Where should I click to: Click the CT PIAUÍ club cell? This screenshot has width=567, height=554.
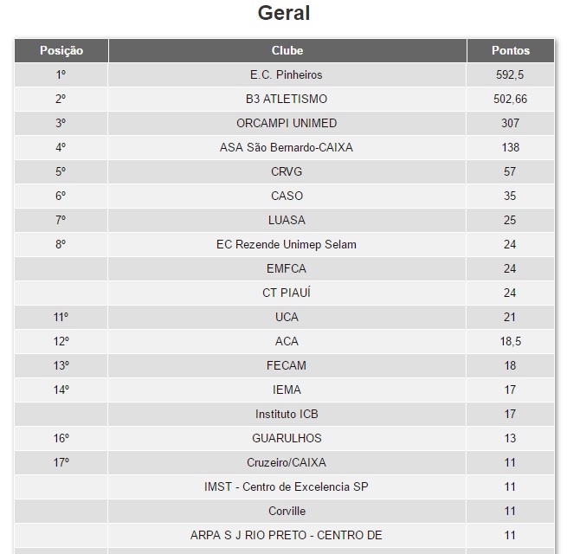coord(287,293)
